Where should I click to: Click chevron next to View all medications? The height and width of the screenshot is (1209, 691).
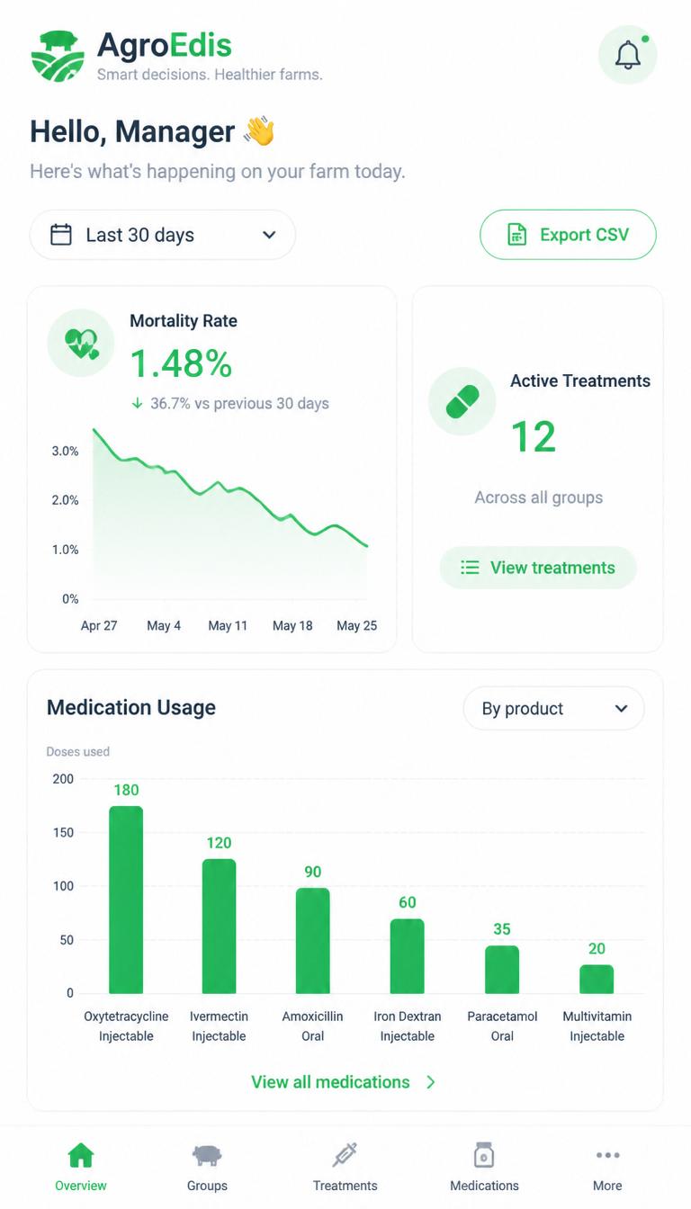431,1082
